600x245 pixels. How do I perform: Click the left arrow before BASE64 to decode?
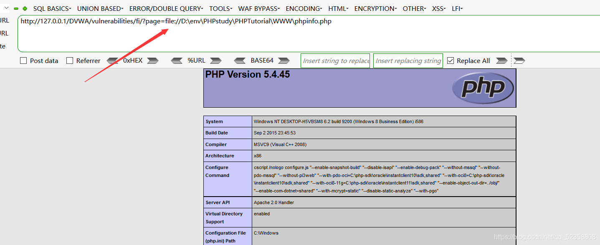point(240,61)
